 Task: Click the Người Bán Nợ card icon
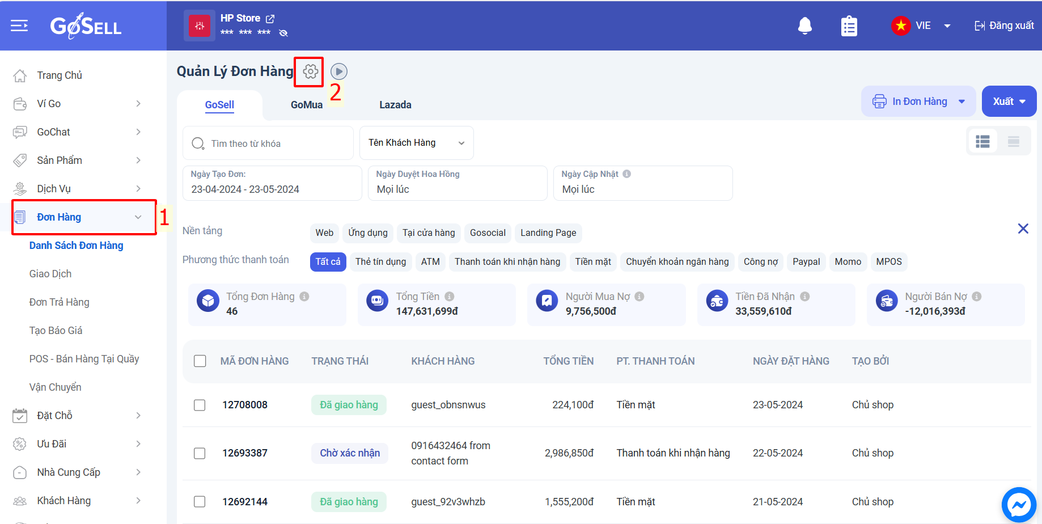887,301
